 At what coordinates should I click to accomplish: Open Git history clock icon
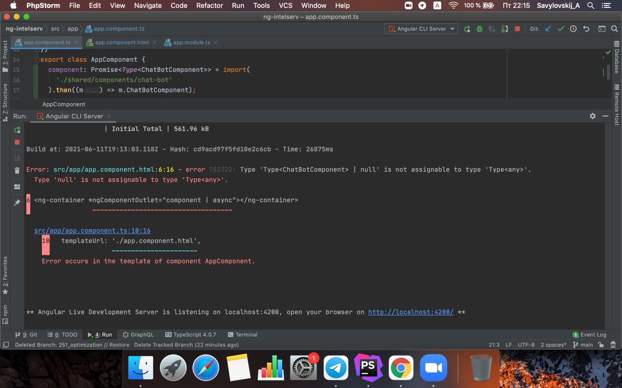pyautogui.click(x=573, y=29)
